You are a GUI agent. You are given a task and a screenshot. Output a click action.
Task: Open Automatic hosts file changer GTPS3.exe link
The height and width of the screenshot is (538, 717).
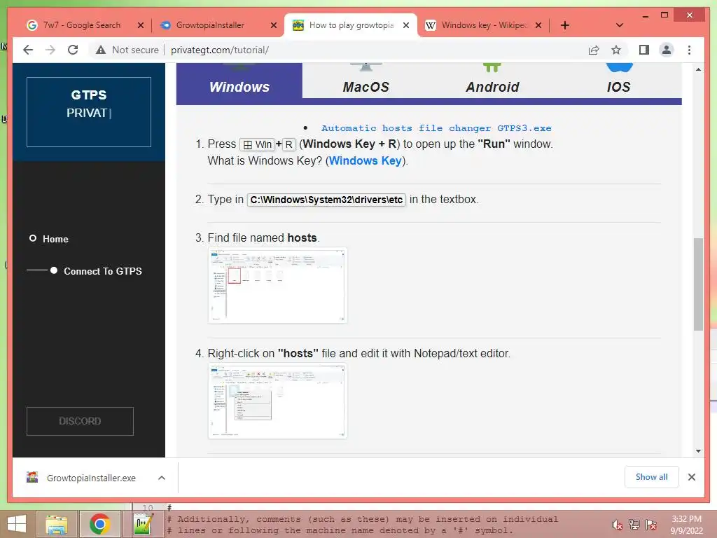pyautogui.click(x=436, y=128)
